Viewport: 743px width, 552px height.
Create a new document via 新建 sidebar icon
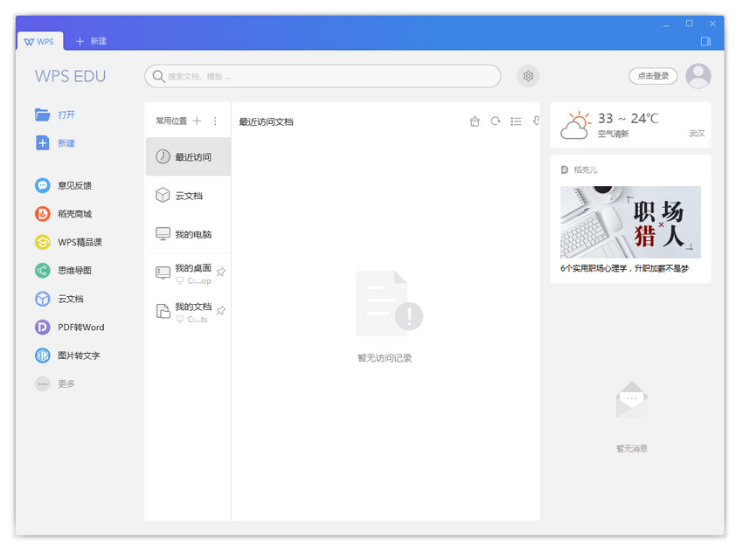(42, 143)
